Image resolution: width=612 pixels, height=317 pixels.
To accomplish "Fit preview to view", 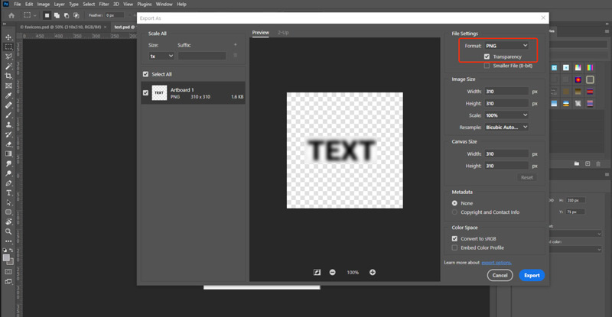I will 317,272.
